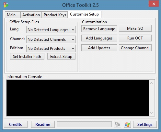Expand the Lang dropdown showing No Detected Languages
This screenshot has width=161, height=132.
(x=51, y=30)
